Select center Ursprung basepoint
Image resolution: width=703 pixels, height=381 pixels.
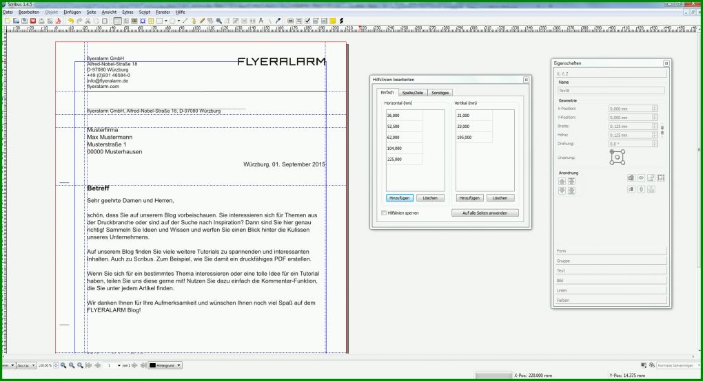click(618, 157)
